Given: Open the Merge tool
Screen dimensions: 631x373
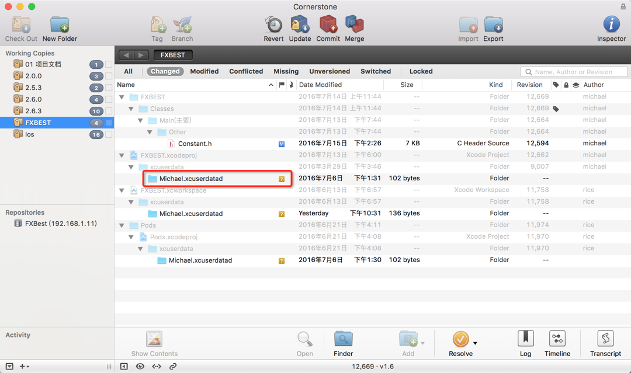Looking at the screenshot, I should [355, 25].
